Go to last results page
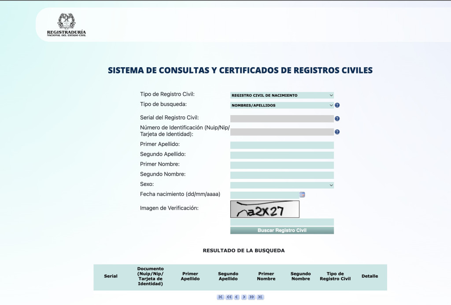This screenshot has height=305, width=451. 260,297
